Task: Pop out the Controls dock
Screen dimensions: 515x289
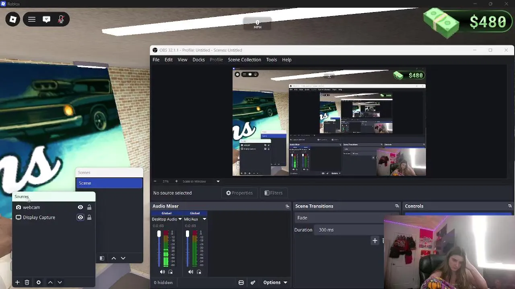Action: (510, 206)
